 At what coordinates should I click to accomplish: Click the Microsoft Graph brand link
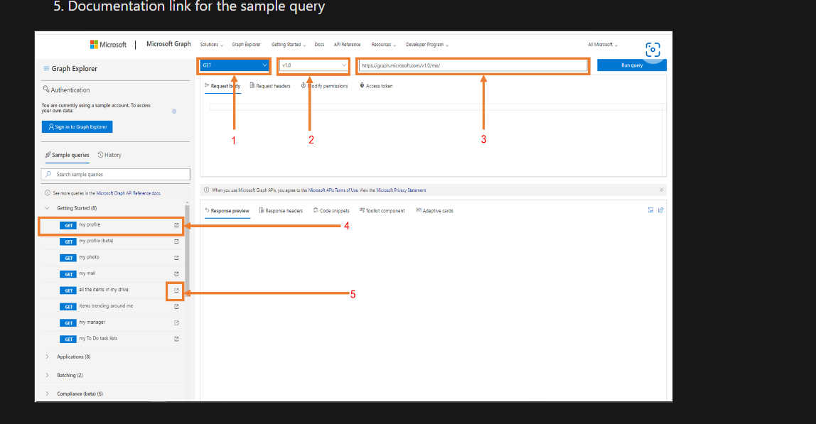click(168, 44)
